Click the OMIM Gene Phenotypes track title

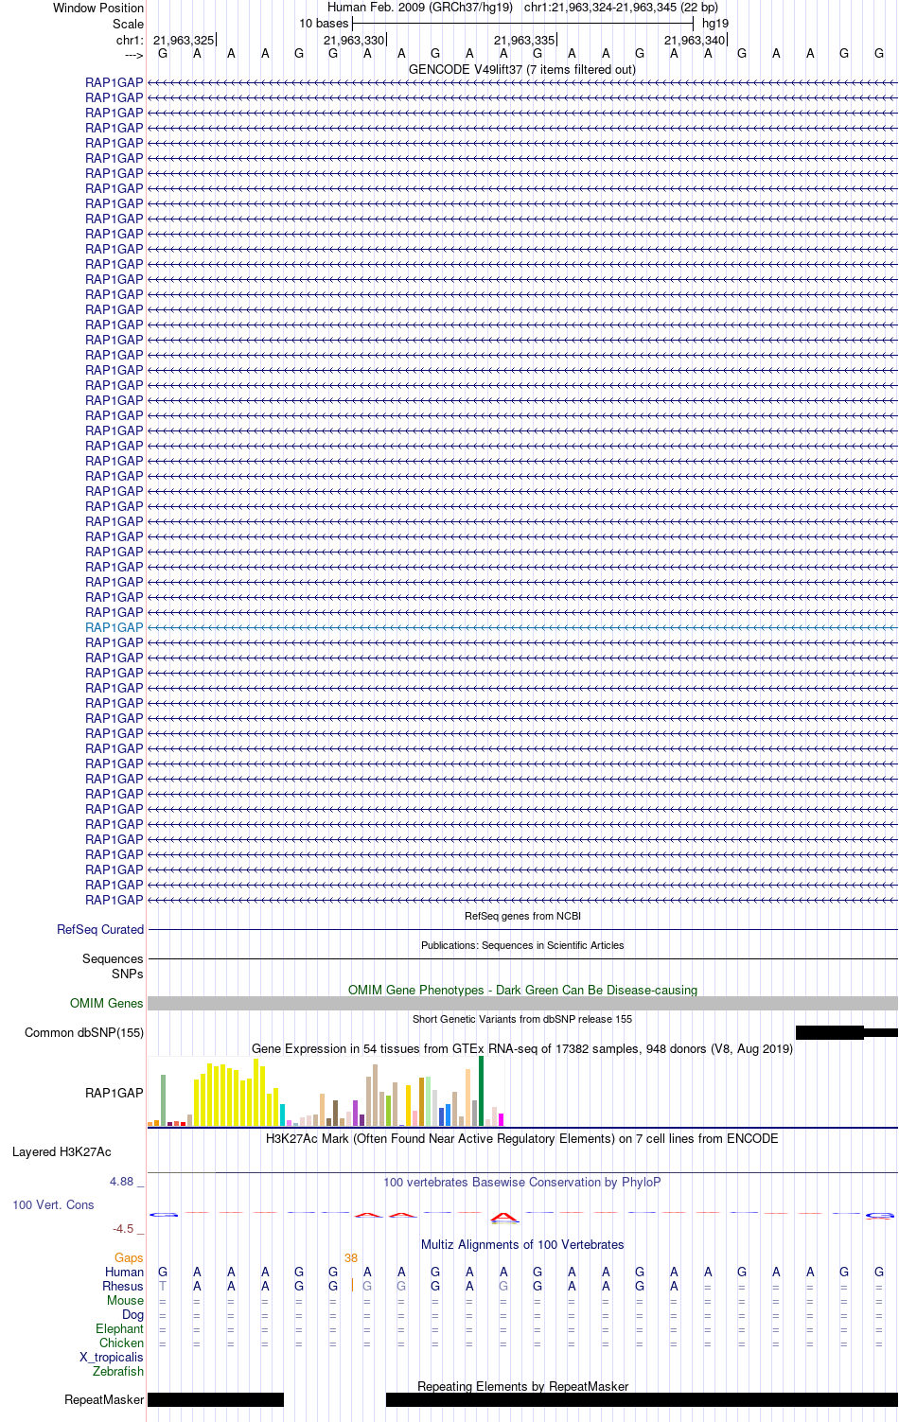pos(522,990)
